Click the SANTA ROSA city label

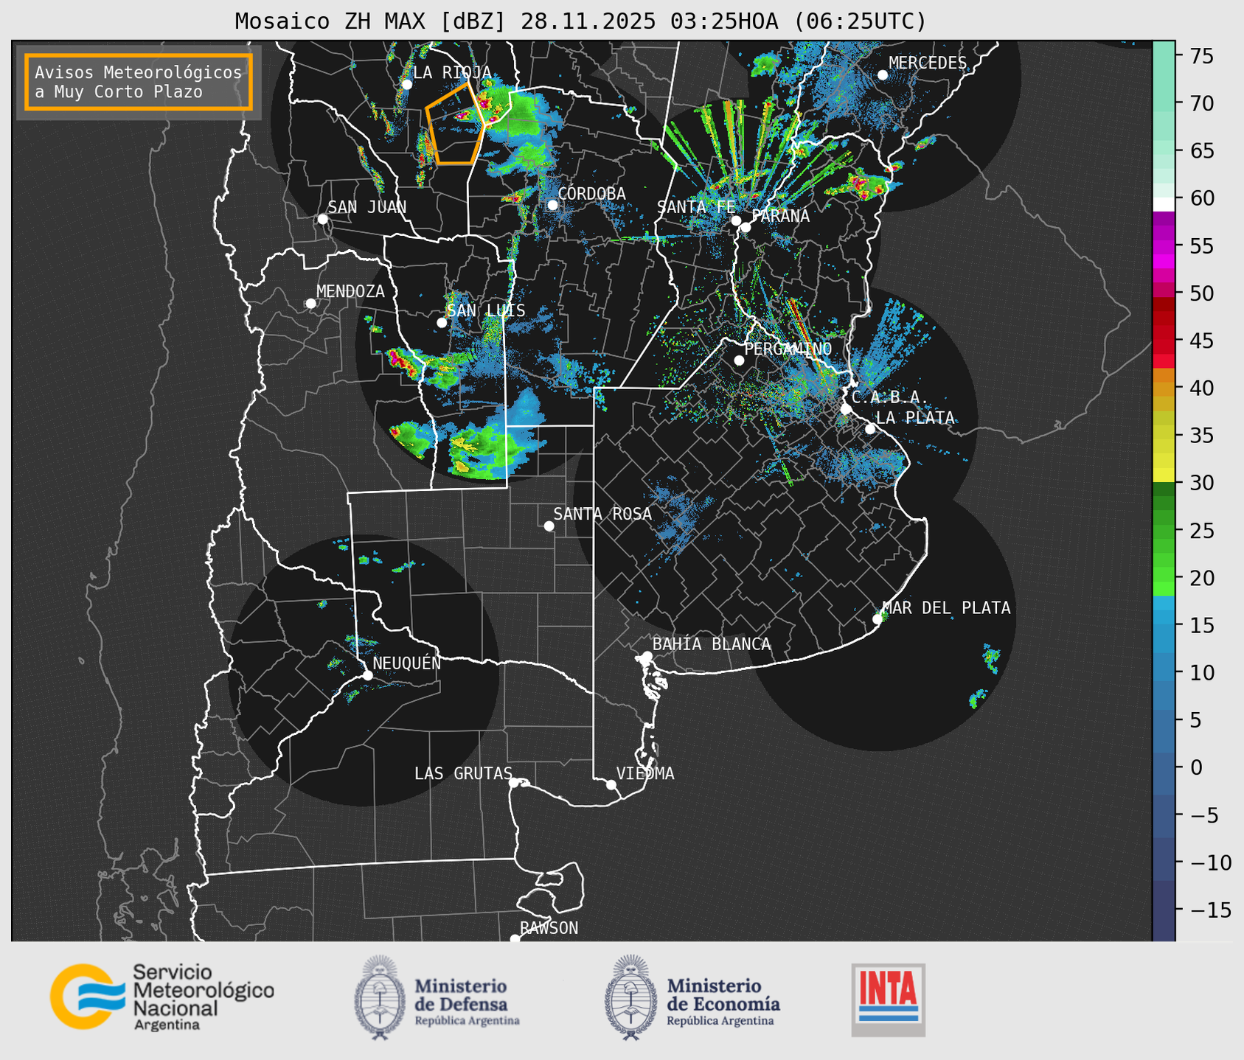[602, 514]
